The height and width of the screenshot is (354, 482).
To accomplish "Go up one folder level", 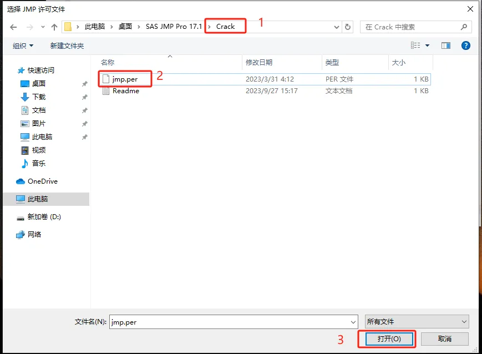I will point(54,27).
